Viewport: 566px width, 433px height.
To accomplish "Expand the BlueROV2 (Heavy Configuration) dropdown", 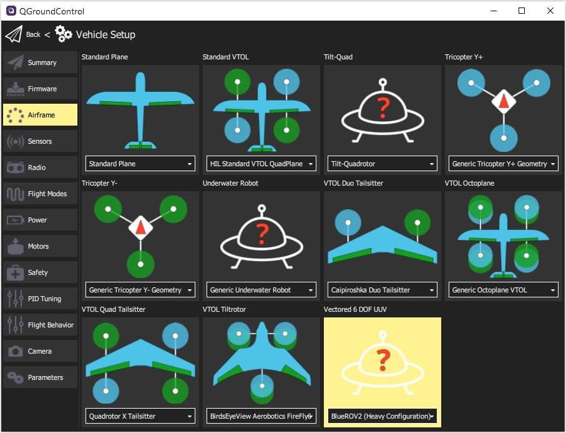I will pos(382,416).
